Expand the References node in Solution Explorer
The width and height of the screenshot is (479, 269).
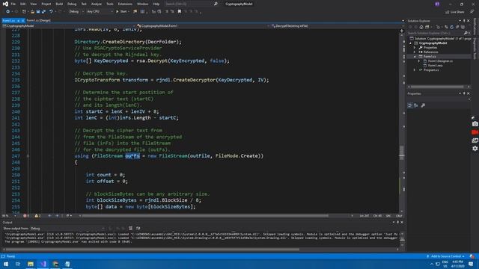click(x=415, y=52)
